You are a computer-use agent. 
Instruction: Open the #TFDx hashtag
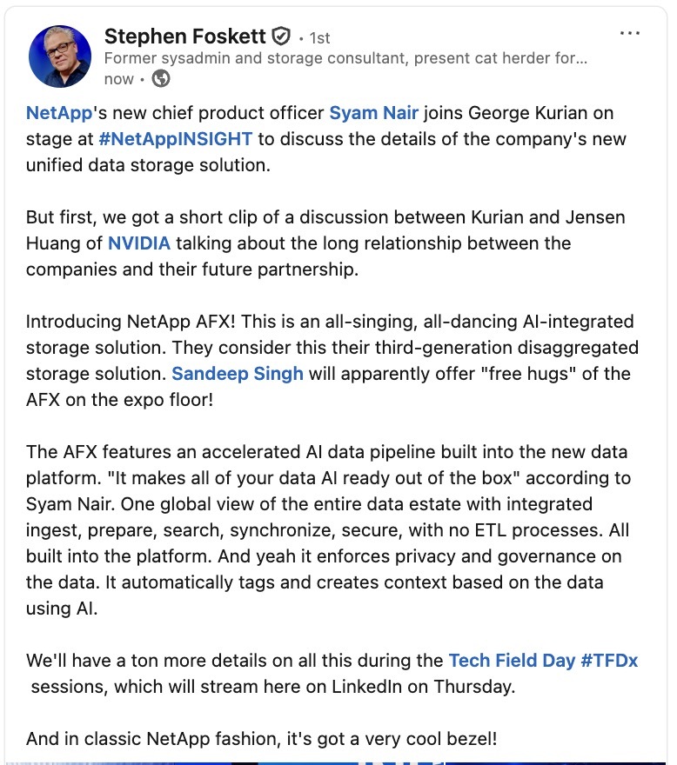pos(610,661)
